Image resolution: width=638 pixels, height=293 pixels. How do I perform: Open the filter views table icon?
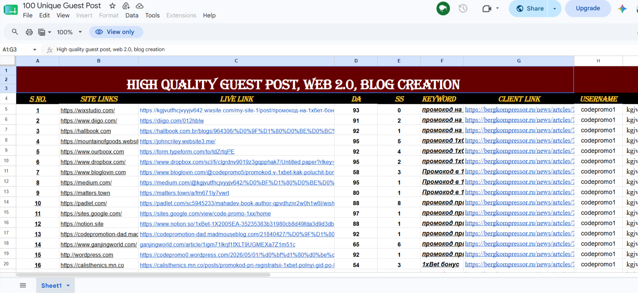coord(42,32)
